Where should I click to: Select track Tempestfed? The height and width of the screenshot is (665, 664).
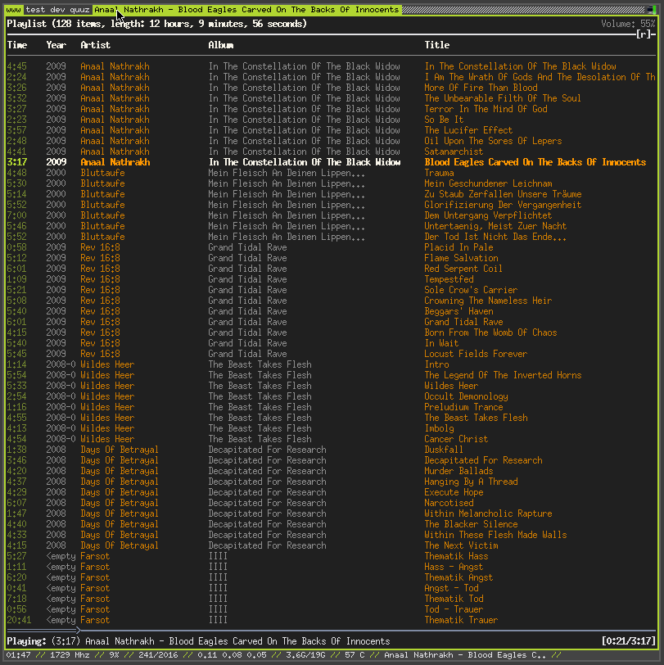click(449, 279)
